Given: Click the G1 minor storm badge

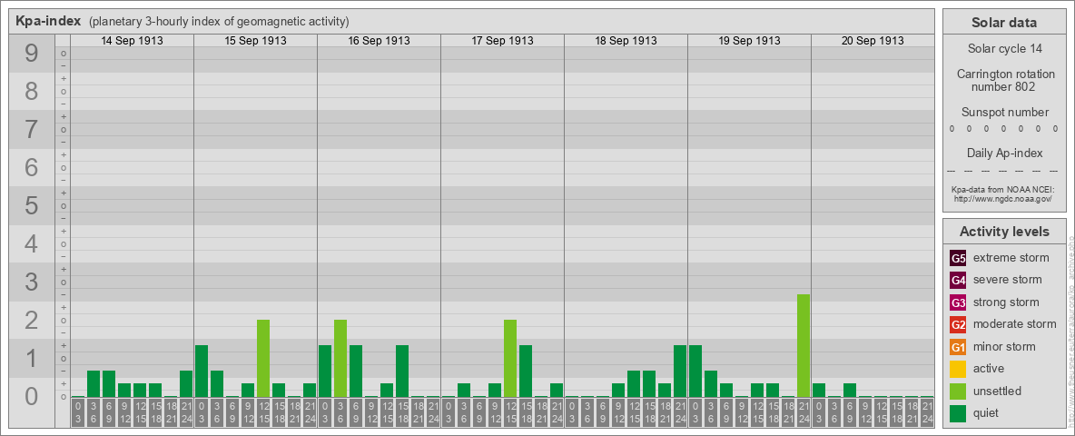Looking at the screenshot, I should pyautogui.click(x=958, y=347).
